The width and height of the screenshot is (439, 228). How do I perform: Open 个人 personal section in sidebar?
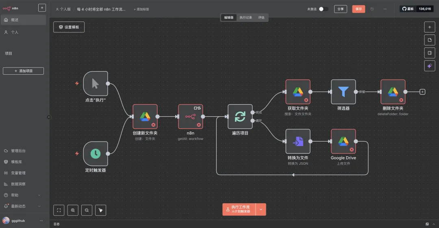point(23,32)
